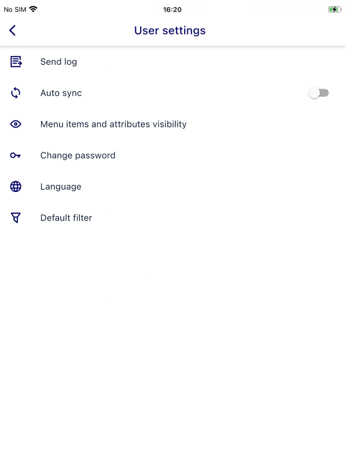Screen dimensions: 345x460
Task: Tap Send log to export logs
Action: [58, 62]
